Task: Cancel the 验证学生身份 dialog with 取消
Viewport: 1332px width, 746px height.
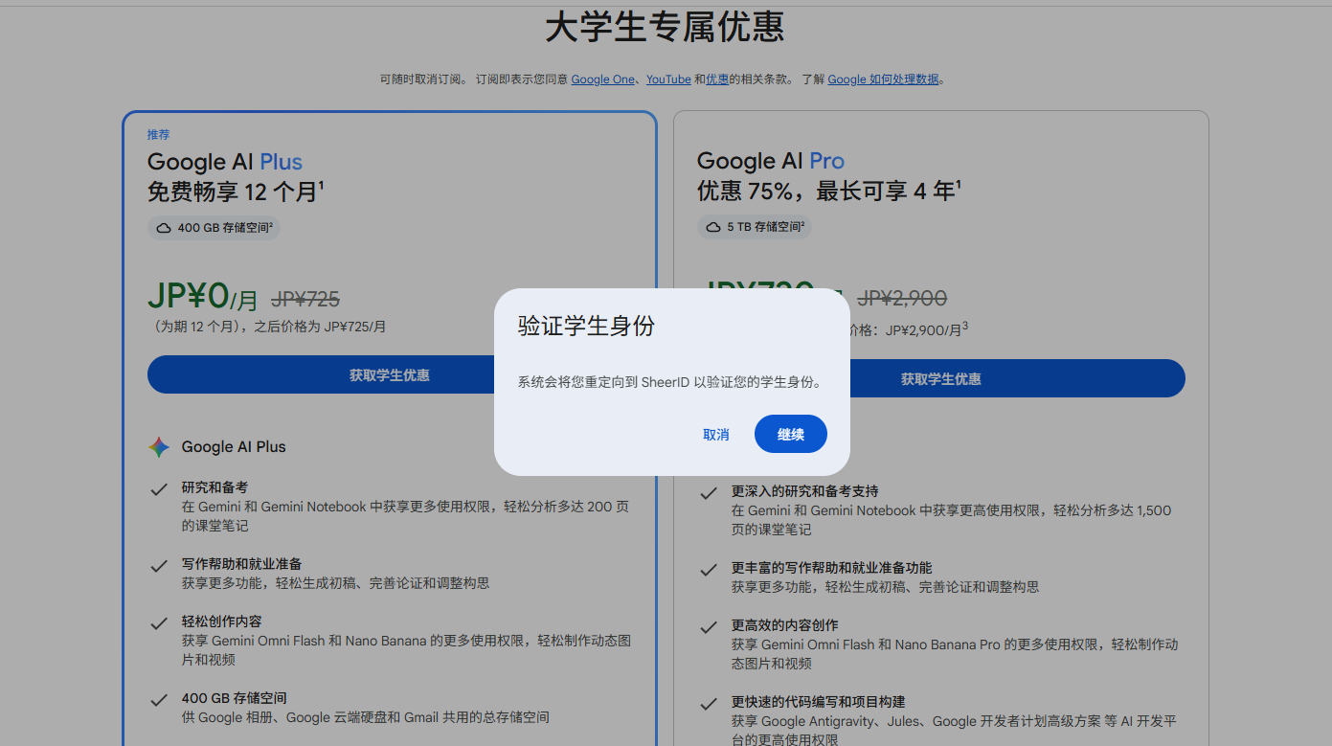Action: 716,435
